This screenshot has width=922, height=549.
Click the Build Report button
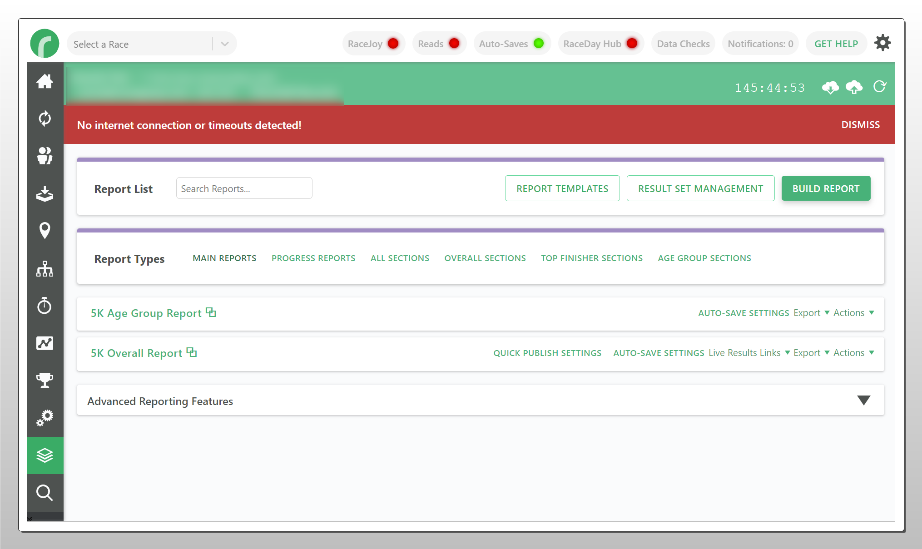826,188
